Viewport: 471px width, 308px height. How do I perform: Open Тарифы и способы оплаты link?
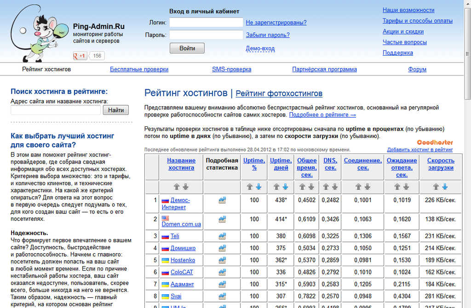coord(418,21)
